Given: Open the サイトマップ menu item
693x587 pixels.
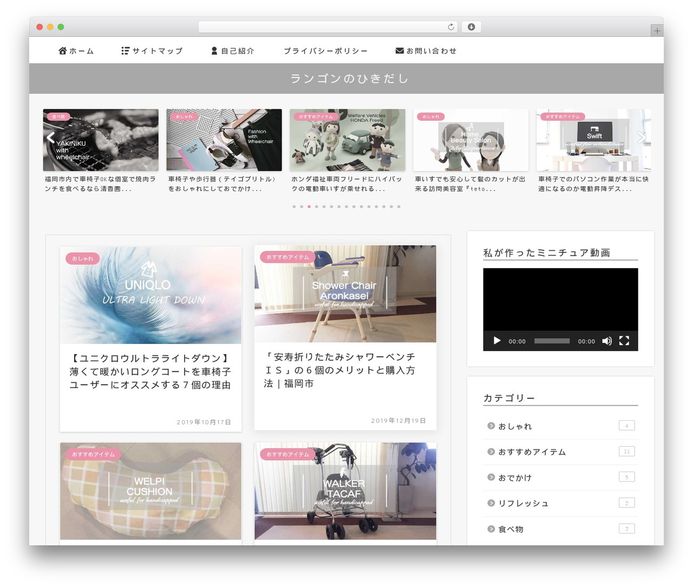Looking at the screenshot, I should (x=152, y=51).
